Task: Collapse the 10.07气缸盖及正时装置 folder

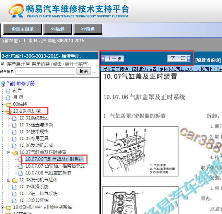Action: pos(9,153)
